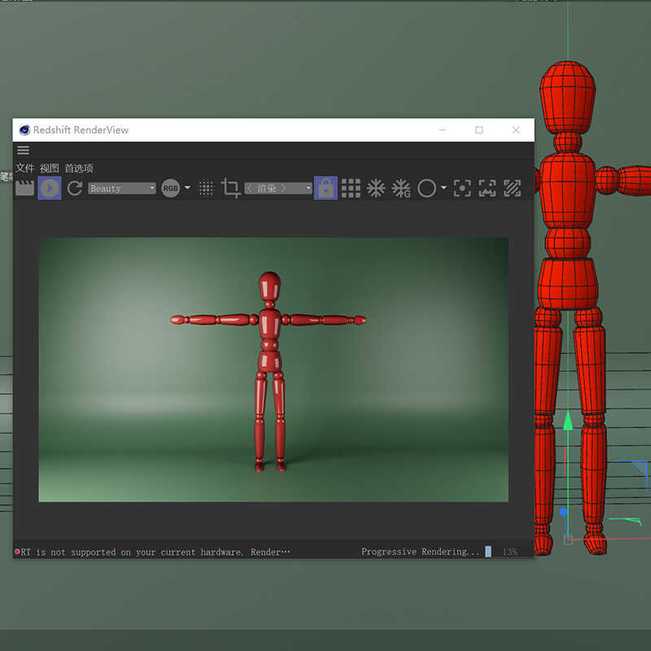Screen dimensions: 651x651
Task: Open the 文件 menu
Action: 24,167
